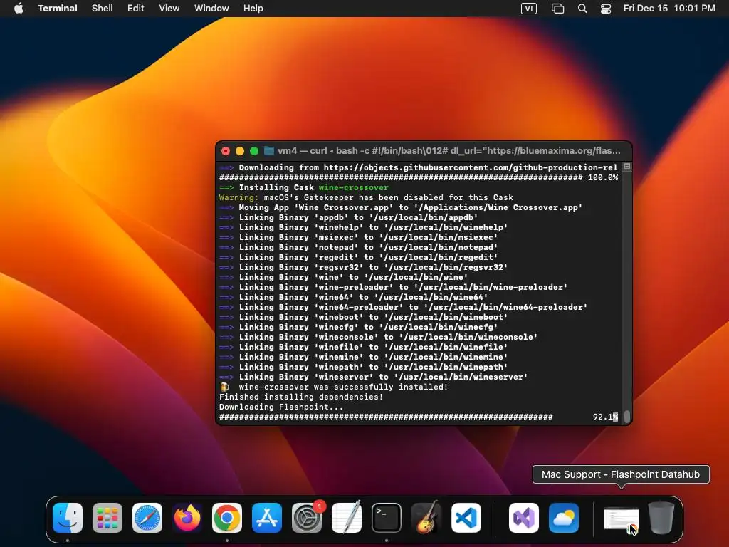Click the line linking 'msiexec' binary
This screenshot has height=547, width=729.
pyautogui.click(x=359, y=237)
